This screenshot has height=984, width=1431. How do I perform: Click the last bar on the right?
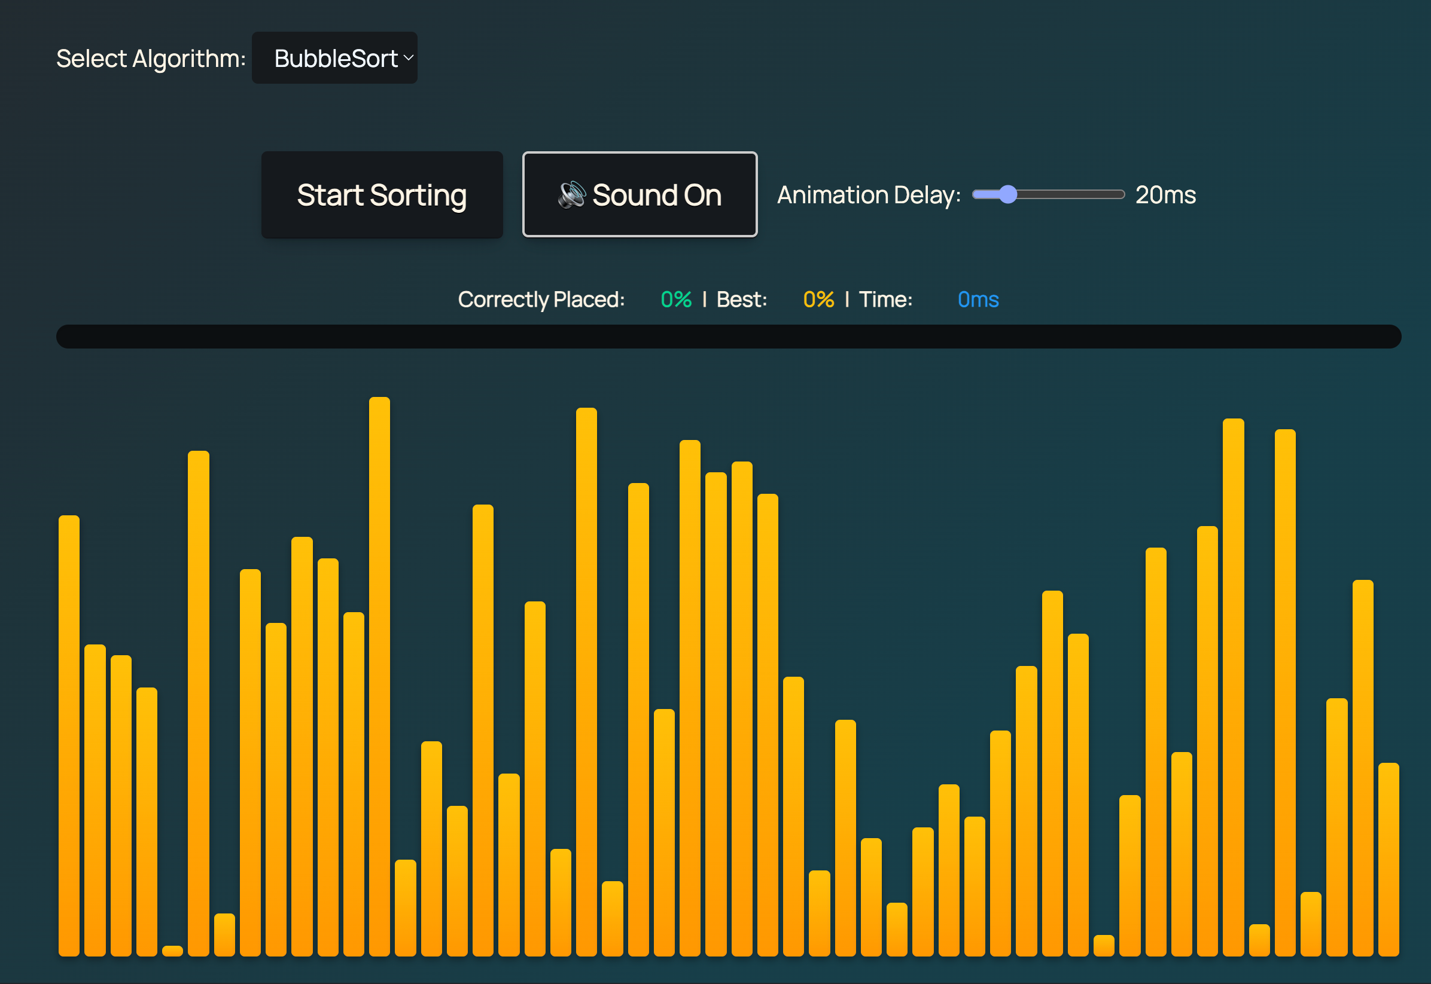tap(1388, 858)
